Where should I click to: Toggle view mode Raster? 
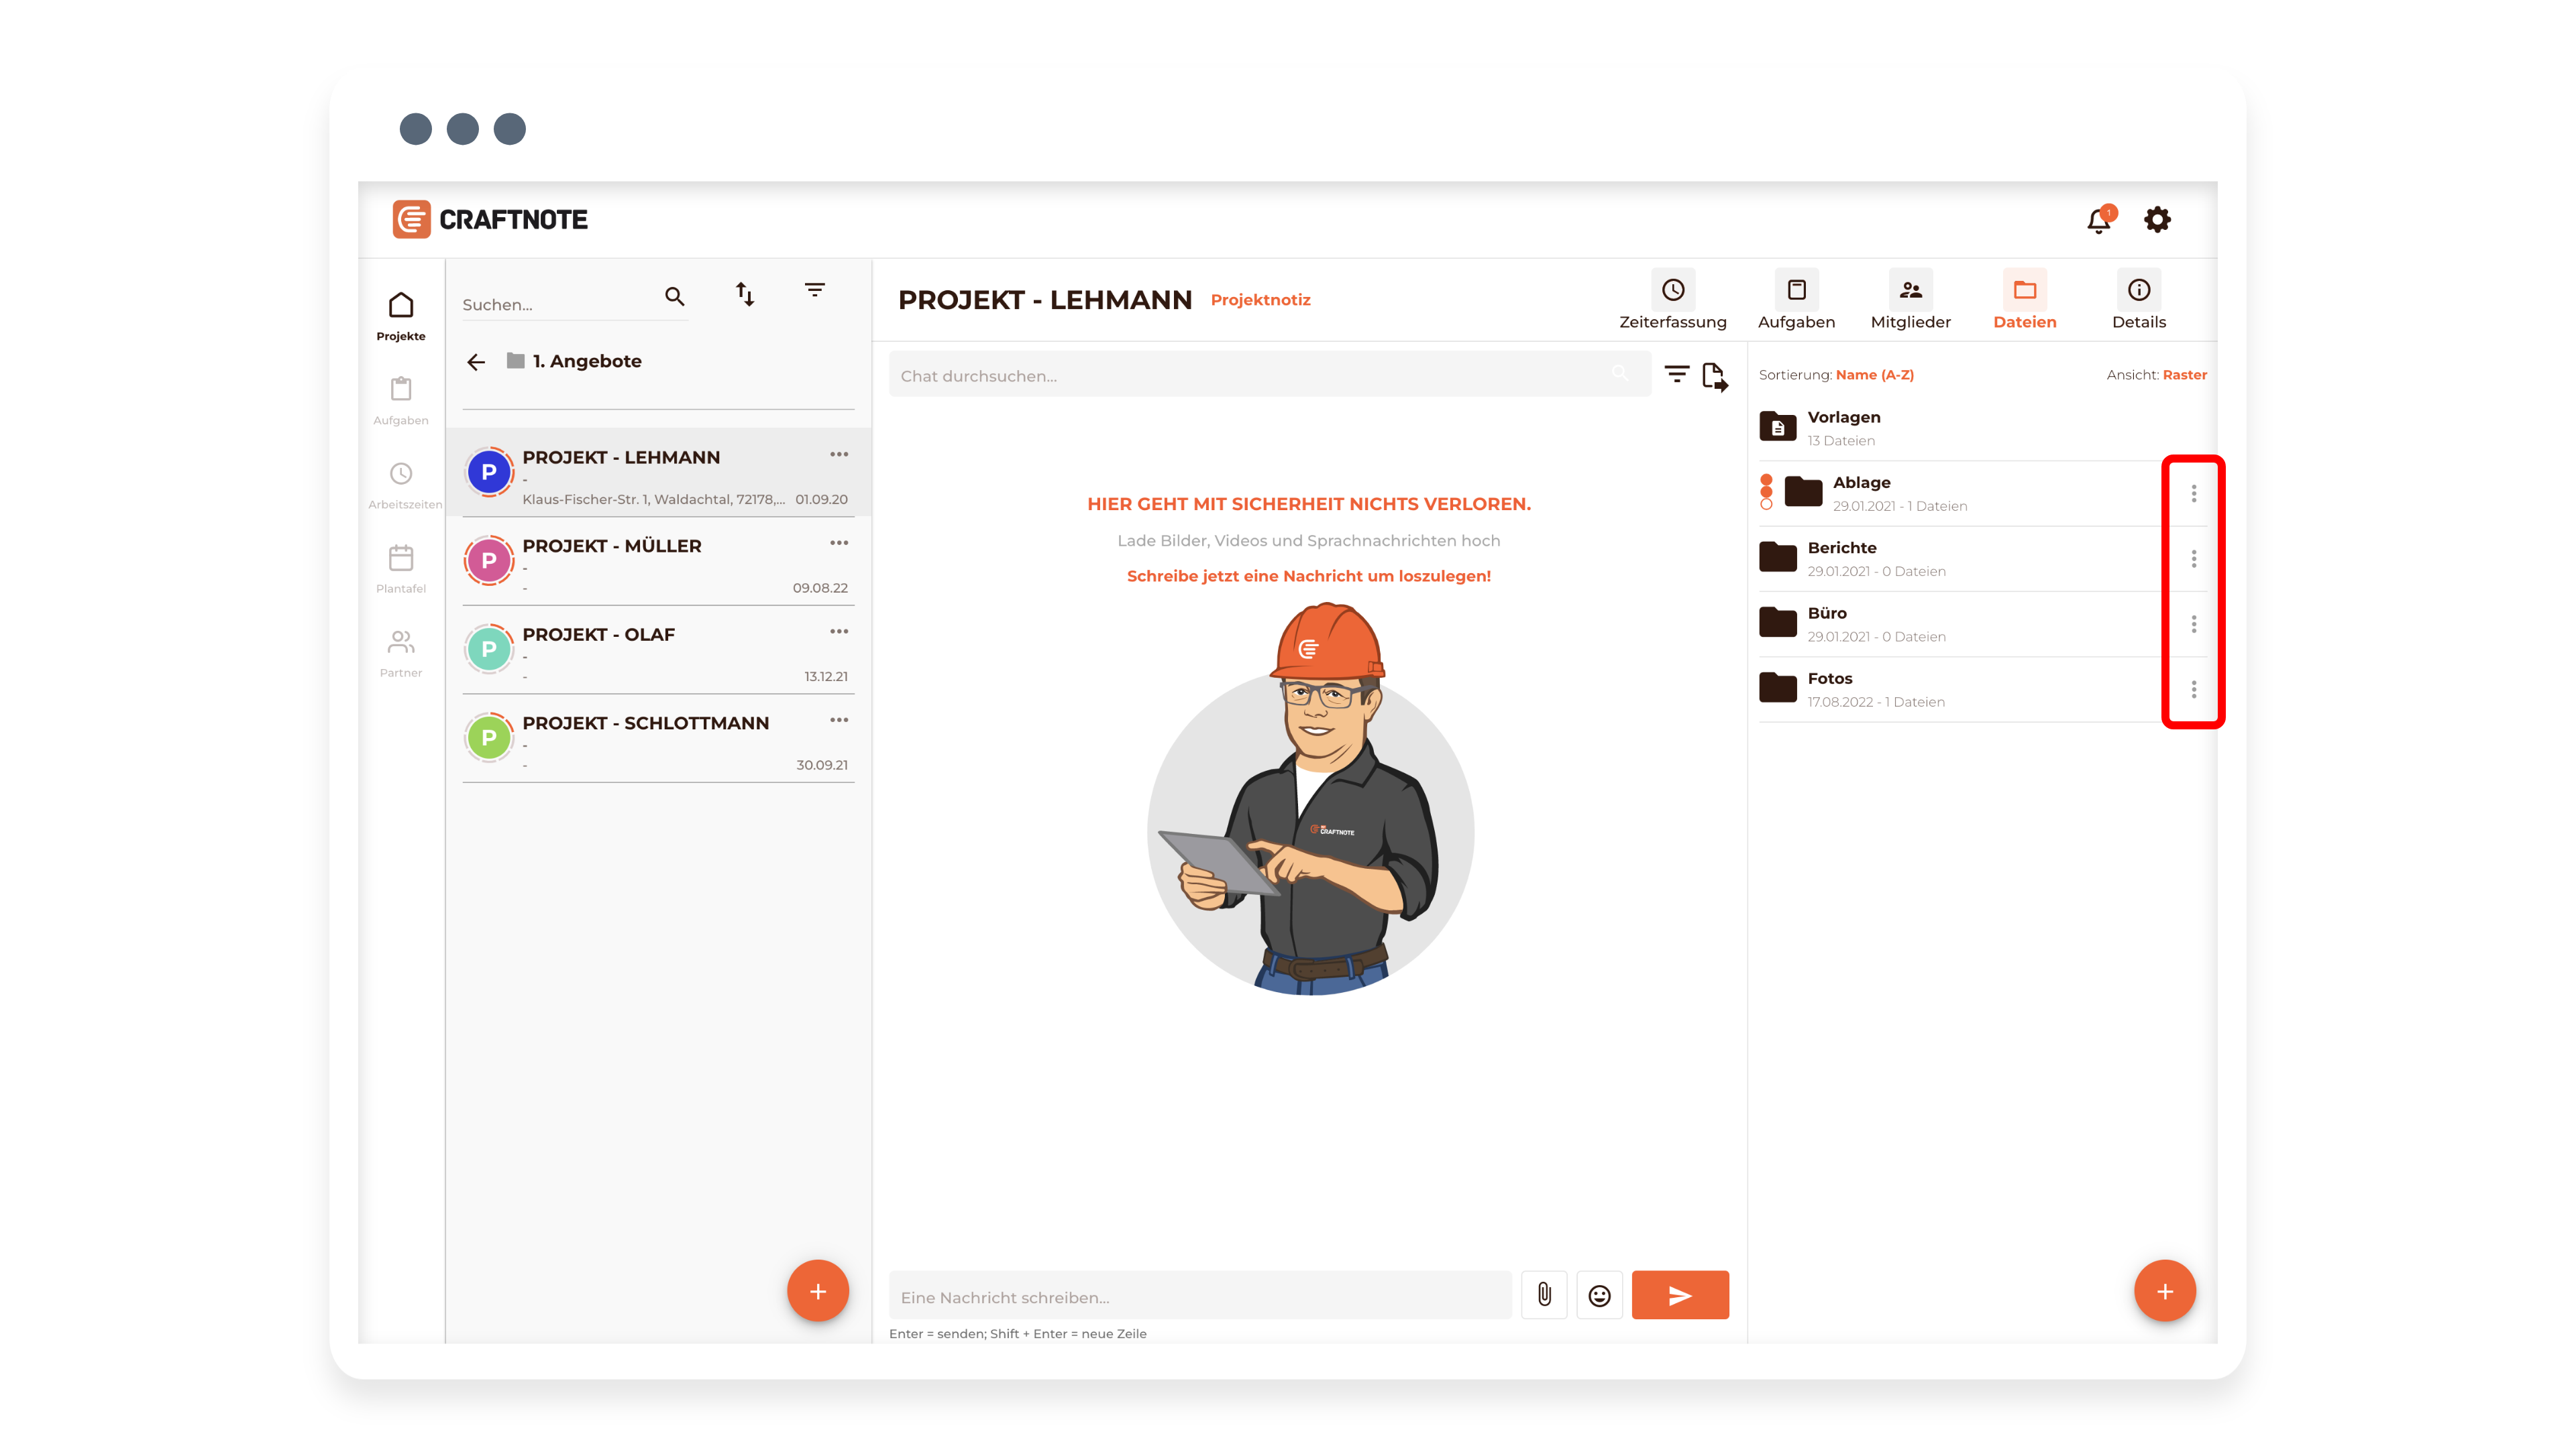(x=2184, y=375)
